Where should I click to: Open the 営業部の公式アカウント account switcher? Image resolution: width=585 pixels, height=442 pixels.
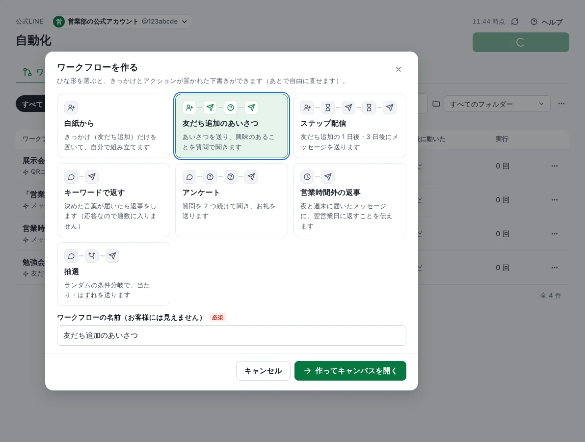click(x=122, y=21)
